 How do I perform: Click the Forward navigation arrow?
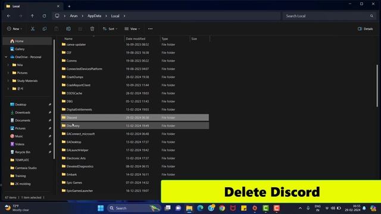(21, 16)
